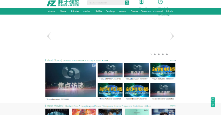Go to the anime navigation tab

point(122,11)
